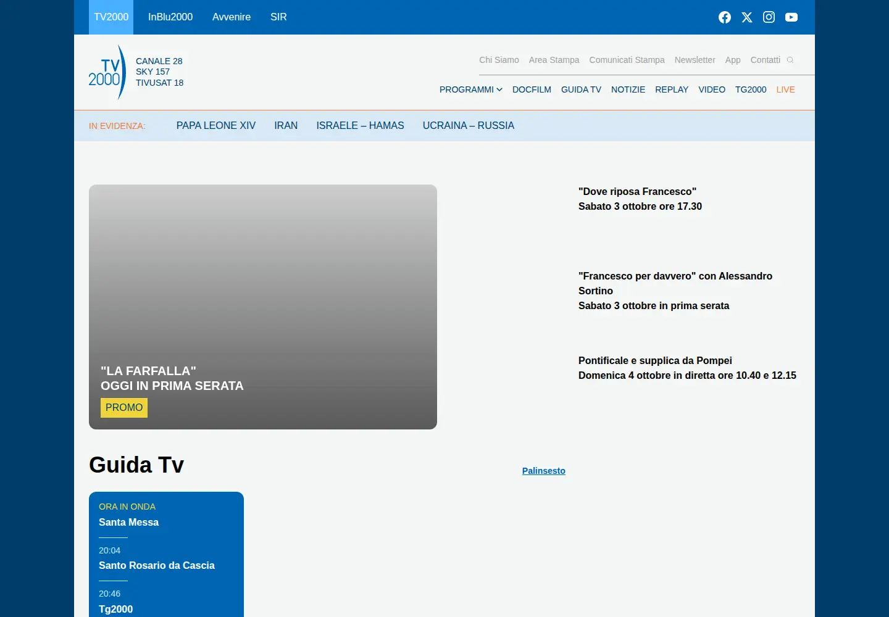Screen dimensions: 889x617
Task: Switch to the TV2000 top tab
Action: [x=111, y=17]
